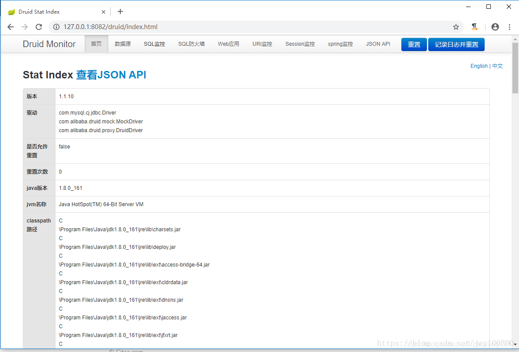The image size is (519, 352).
Task: Open the 查看JSON API link
Action: point(111,75)
